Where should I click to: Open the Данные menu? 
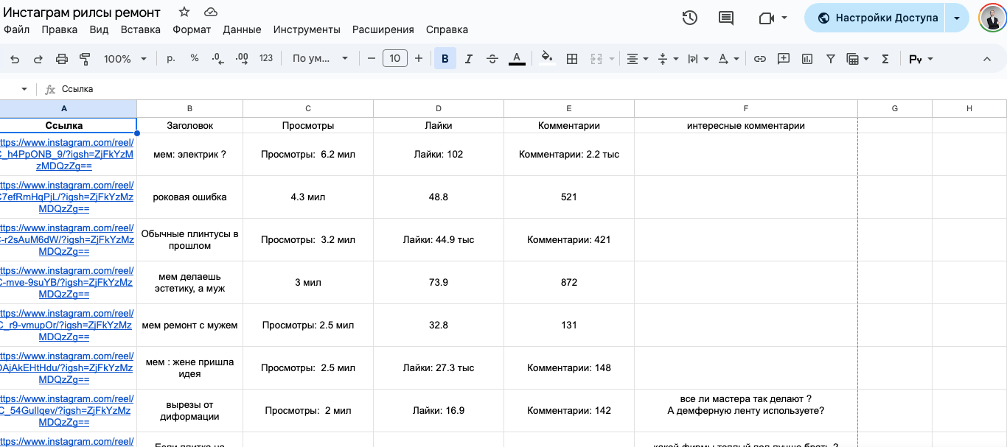pyautogui.click(x=242, y=29)
